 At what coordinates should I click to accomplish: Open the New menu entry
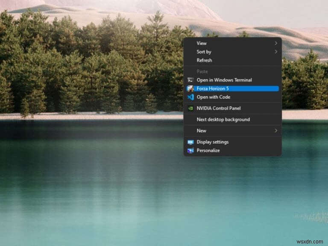click(232, 131)
